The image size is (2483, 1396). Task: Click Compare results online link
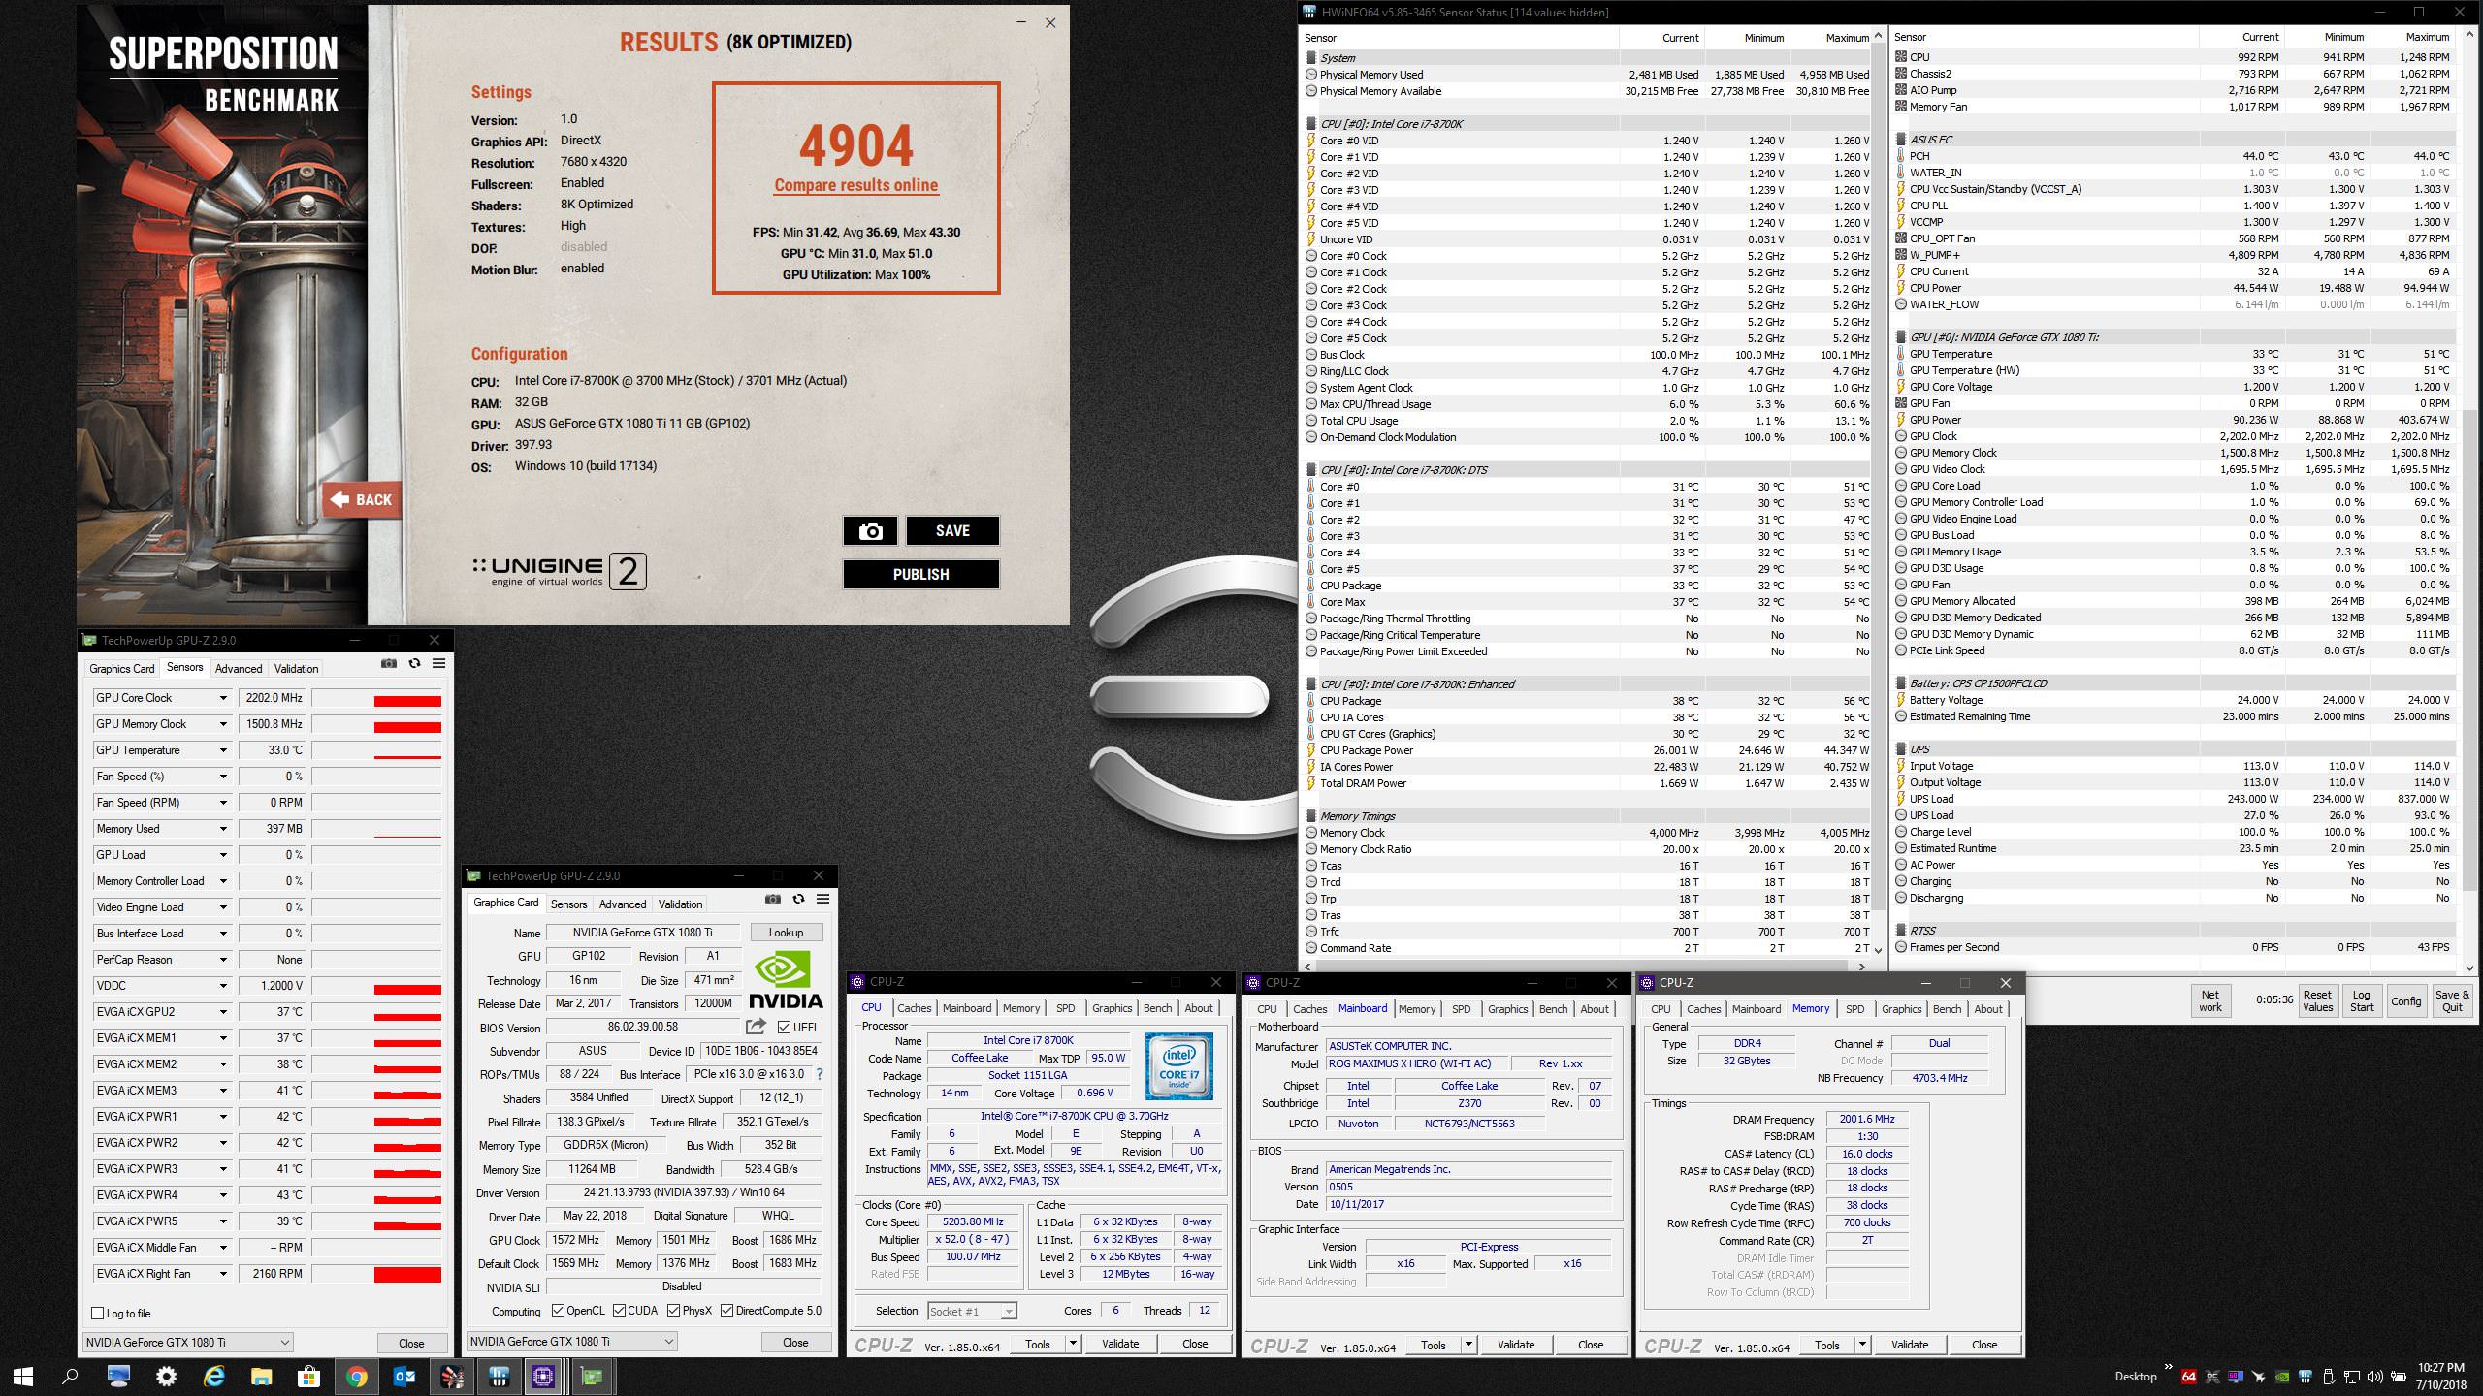tap(855, 185)
